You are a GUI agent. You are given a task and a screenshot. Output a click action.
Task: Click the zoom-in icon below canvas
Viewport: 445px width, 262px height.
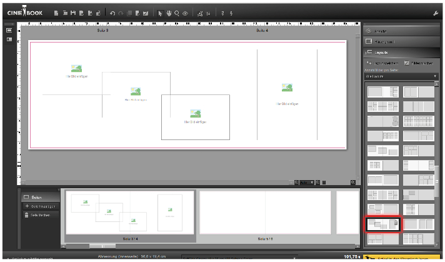[318, 183]
